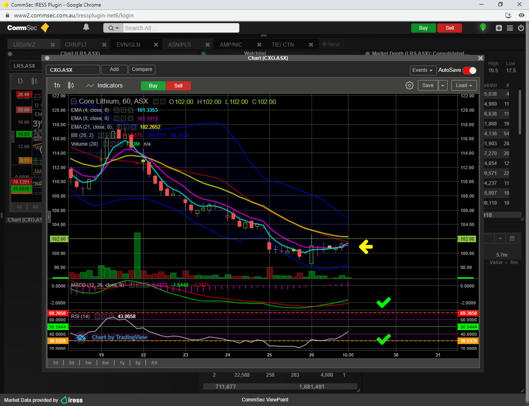Open the hamburger menu icon
The width and height of the screenshot is (529, 406).
click(x=510, y=28)
